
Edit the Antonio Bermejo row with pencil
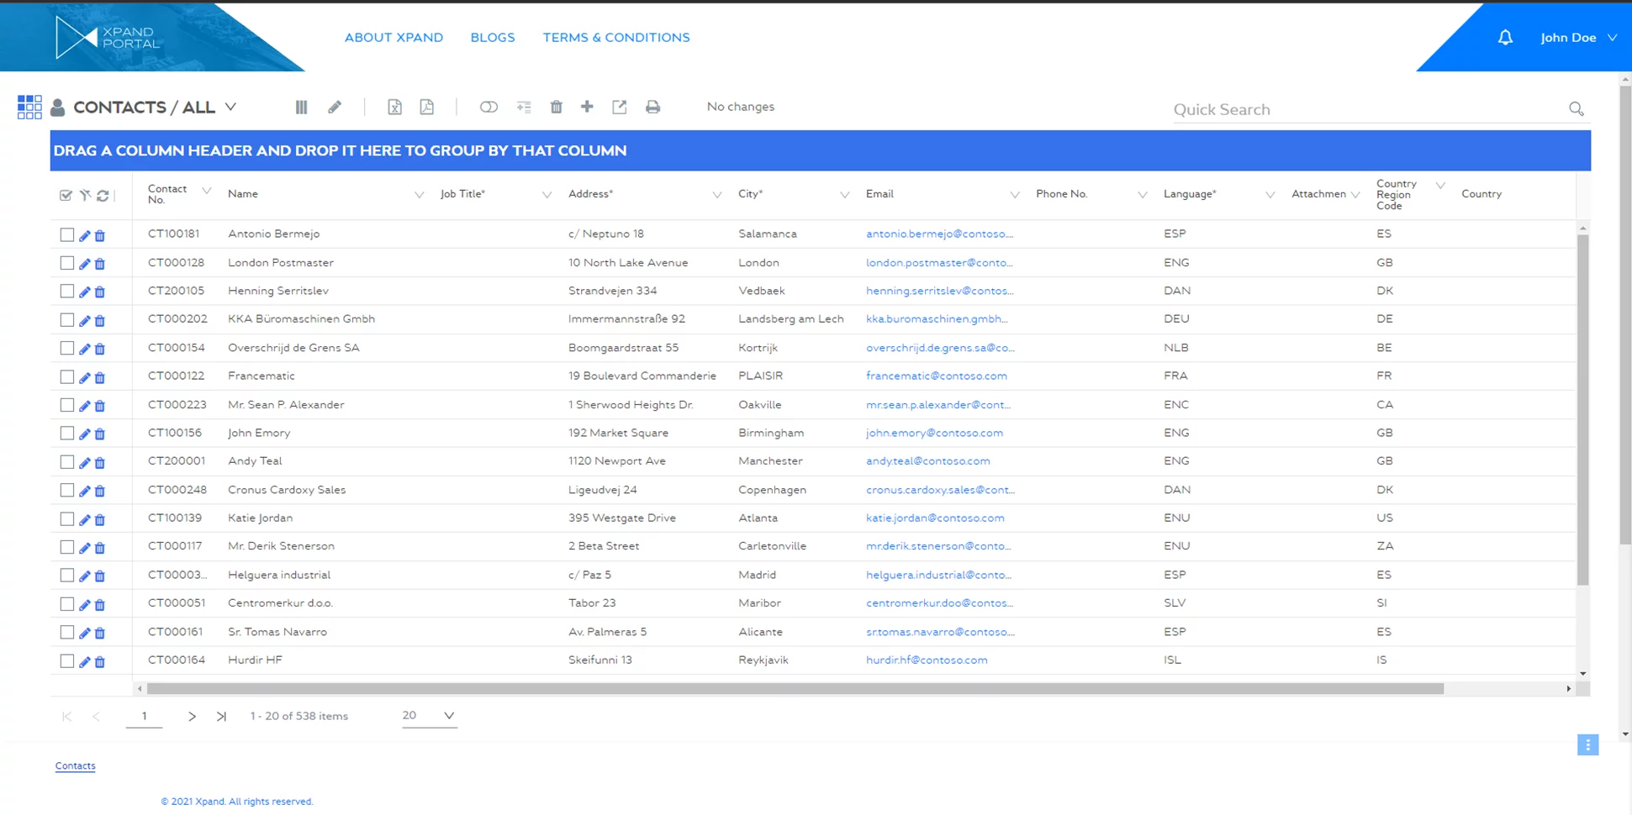click(85, 235)
